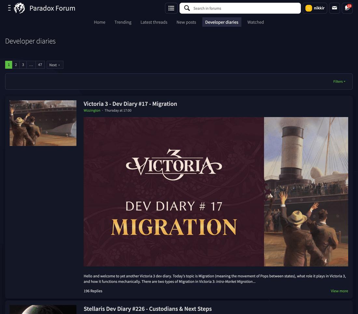Click the Paradox logo icon

point(20,8)
